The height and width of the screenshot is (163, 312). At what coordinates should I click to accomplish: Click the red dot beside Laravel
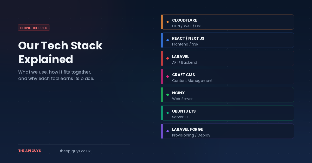pyautogui.click(x=167, y=58)
